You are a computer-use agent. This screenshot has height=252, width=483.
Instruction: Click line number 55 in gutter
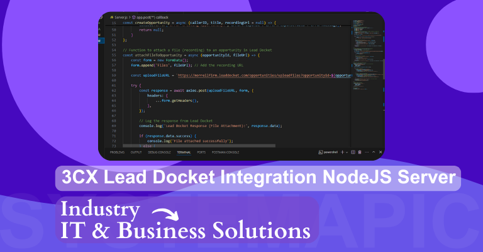[114, 55]
